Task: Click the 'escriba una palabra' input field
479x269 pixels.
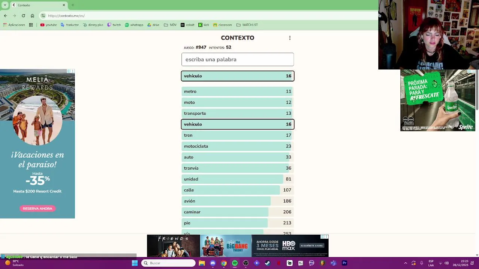Action: coord(238,59)
